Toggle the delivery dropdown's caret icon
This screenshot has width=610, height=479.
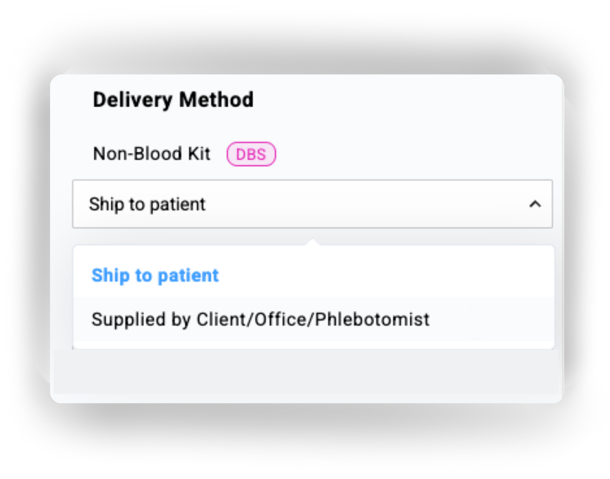coord(535,204)
